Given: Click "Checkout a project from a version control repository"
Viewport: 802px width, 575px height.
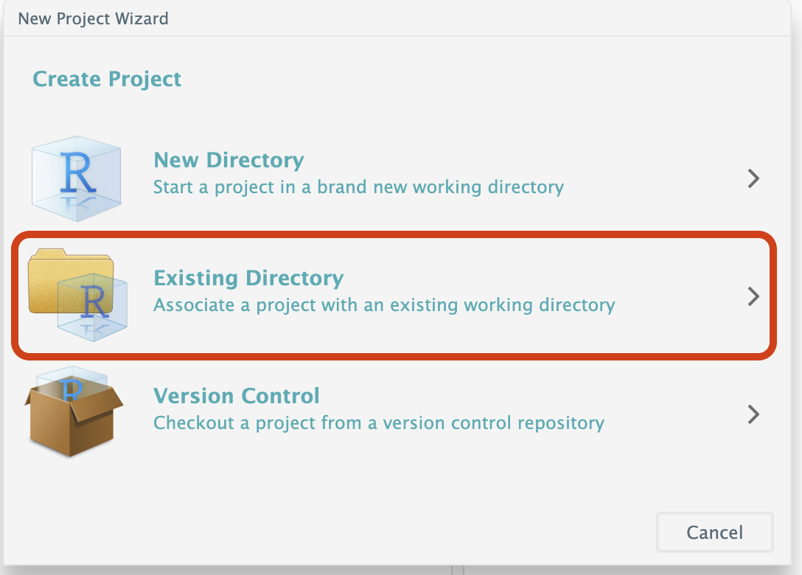Looking at the screenshot, I should (x=379, y=423).
